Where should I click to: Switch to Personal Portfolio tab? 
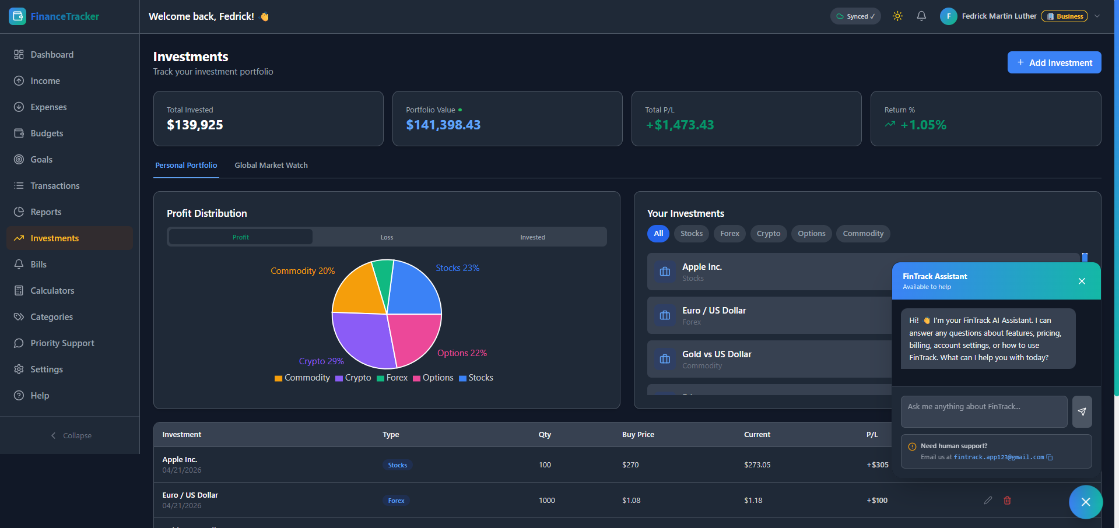coord(186,166)
